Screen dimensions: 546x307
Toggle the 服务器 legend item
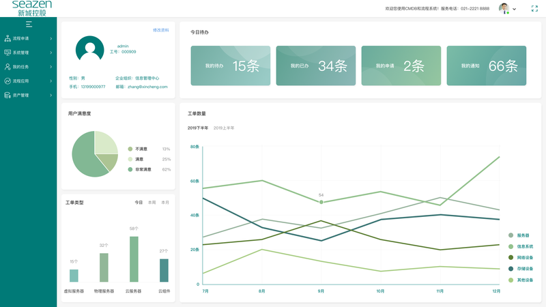(519, 235)
